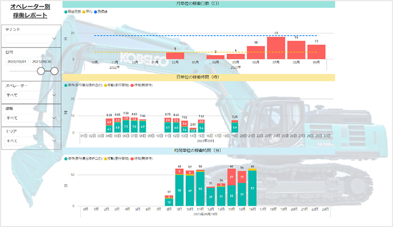Click the green 1.7 segment of the 14日 bar

[x=193, y=131]
